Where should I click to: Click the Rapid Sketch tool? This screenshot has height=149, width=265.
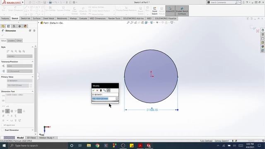pos(154,11)
